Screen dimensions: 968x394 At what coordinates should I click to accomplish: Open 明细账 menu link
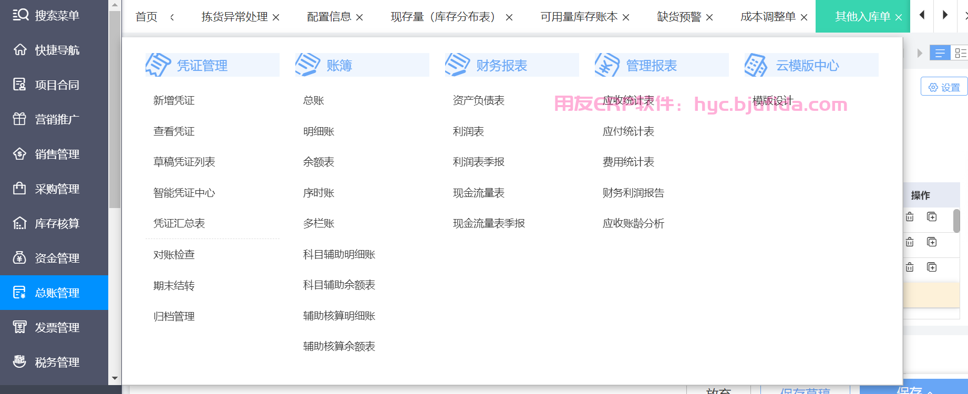coord(318,131)
